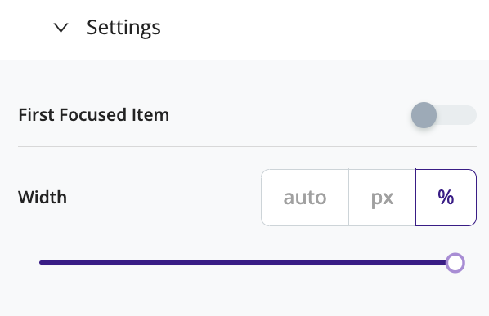Click the Width slider track at one quarter
The height and width of the screenshot is (316, 489).
(x=143, y=263)
